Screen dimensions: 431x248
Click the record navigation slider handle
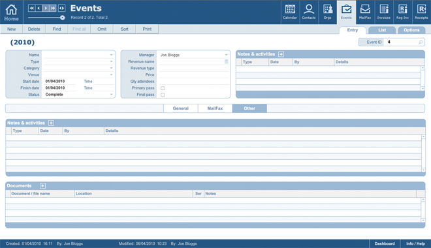coord(63,18)
